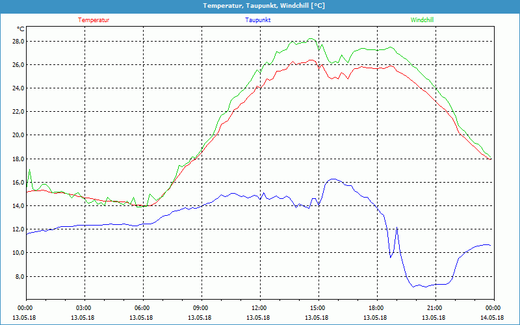
Task: Click the 18:00 time axis label
Action: click(x=376, y=307)
